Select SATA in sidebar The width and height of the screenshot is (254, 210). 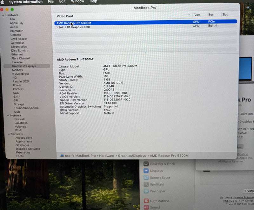17,97
